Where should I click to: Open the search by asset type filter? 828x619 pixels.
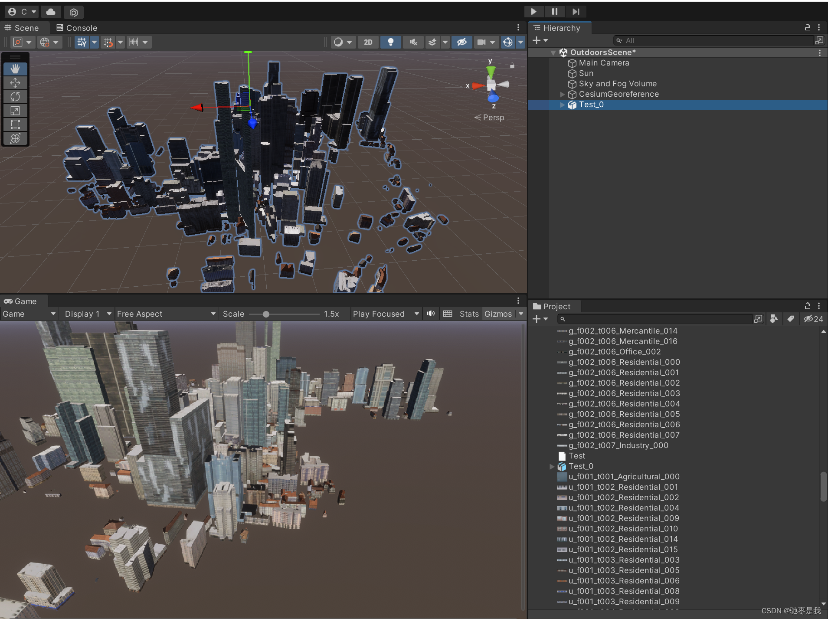click(x=774, y=319)
